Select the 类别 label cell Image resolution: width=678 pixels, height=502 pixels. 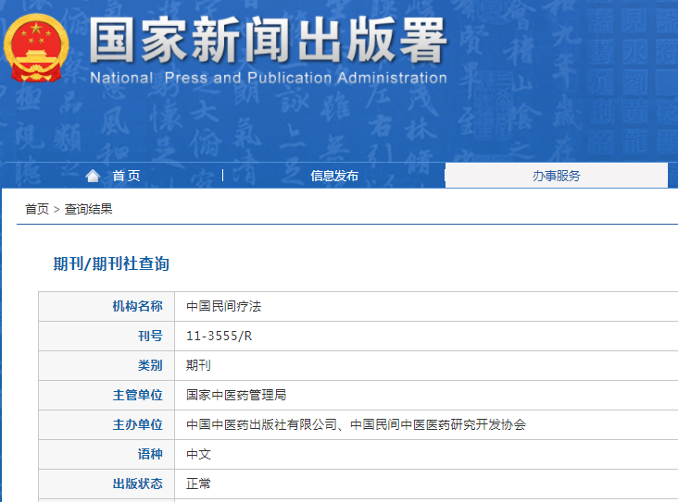click(x=107, y=365)
